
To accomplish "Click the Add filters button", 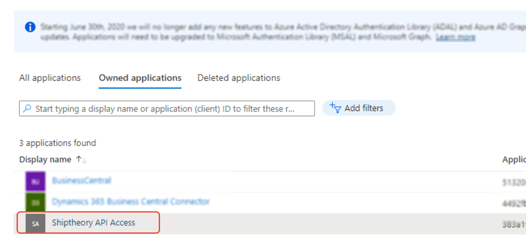I will click(359, 108).
